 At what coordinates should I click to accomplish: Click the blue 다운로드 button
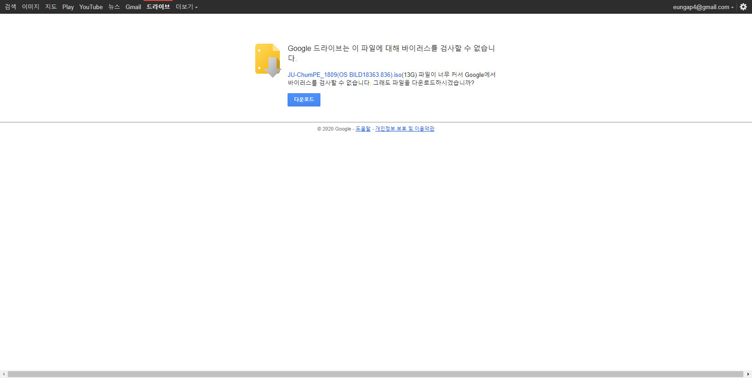point(304,100)
